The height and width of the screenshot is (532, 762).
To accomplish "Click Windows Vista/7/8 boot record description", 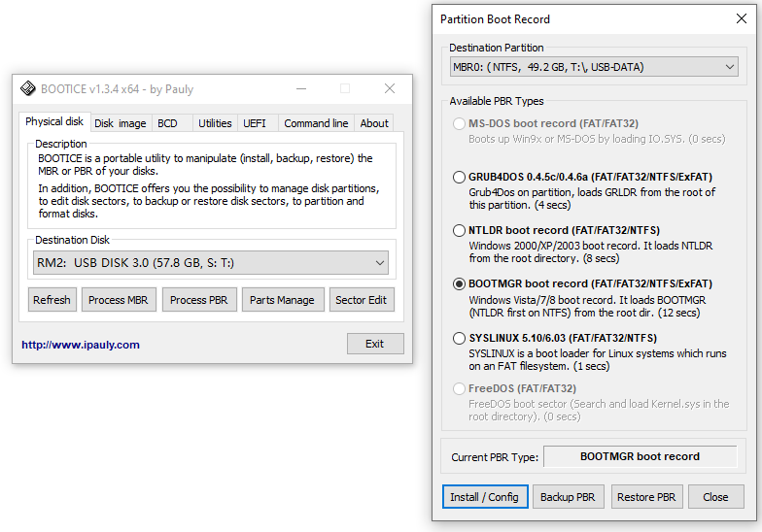I will tap(587, 307).
